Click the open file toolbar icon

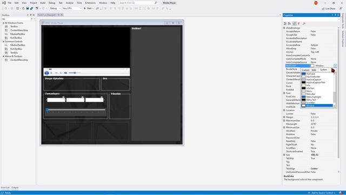[x=23, y=9]
